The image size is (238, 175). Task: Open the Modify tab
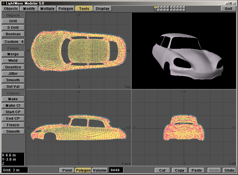click(x=29, y=9)
